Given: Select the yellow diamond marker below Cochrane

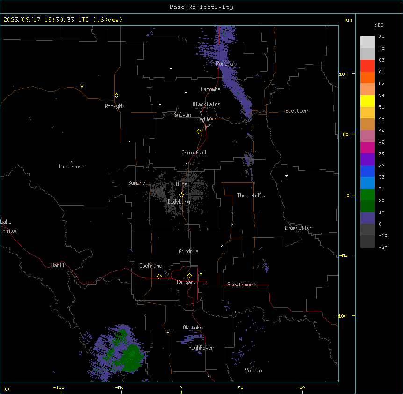Looking at the screenshot, I should [159, 276].
